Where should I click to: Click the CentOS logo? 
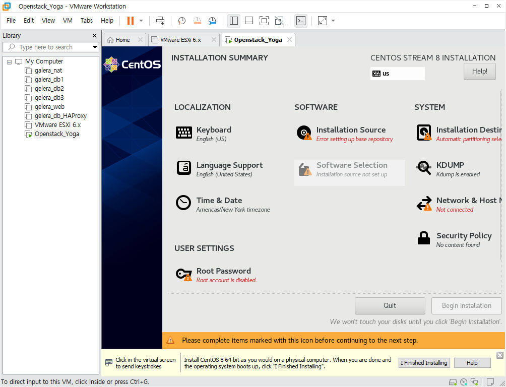(133, 64)
